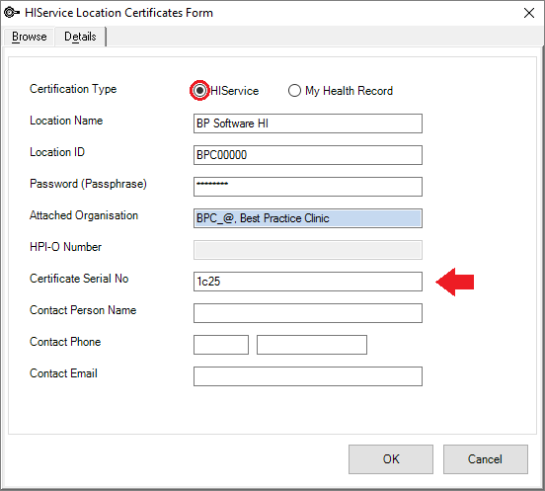Focus the Contact Email field
The height and width of the screenshot is (491, 545).
pyautogui.click(x=308, y=376)
